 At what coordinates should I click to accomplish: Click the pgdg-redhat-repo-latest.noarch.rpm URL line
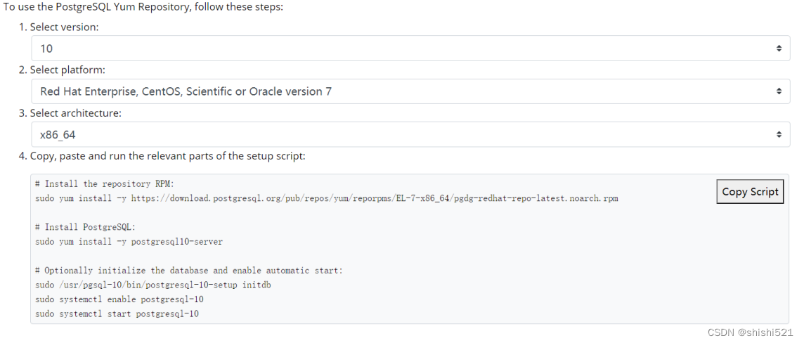(x=327, y=198)
